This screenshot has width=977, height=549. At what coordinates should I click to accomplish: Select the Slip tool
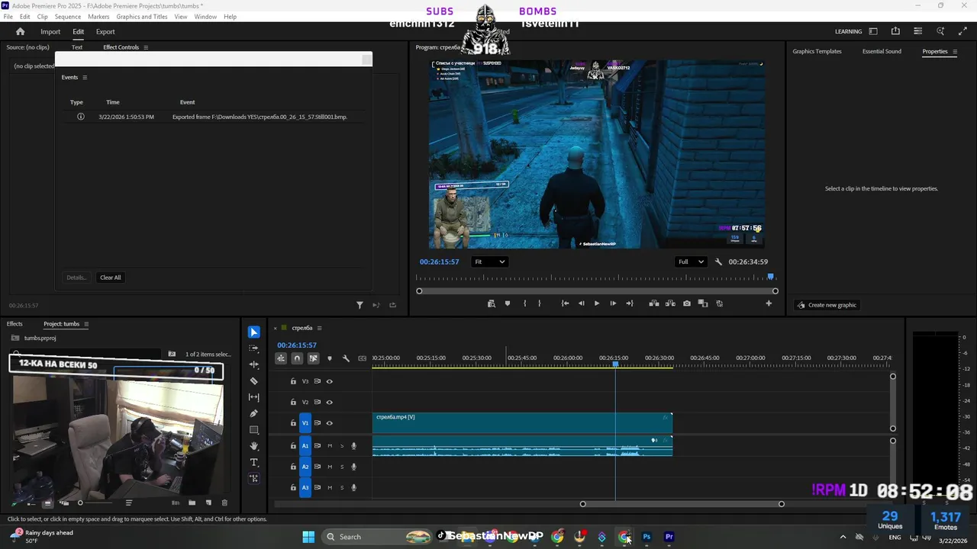pos(254,397)
